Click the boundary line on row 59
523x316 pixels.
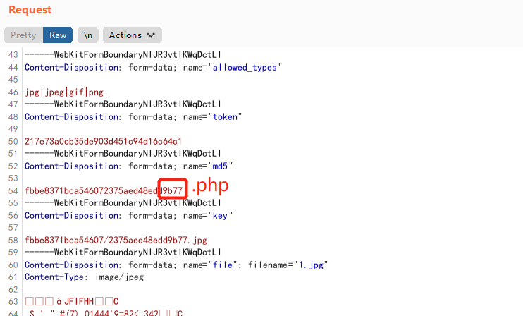(x=123, y=253)
